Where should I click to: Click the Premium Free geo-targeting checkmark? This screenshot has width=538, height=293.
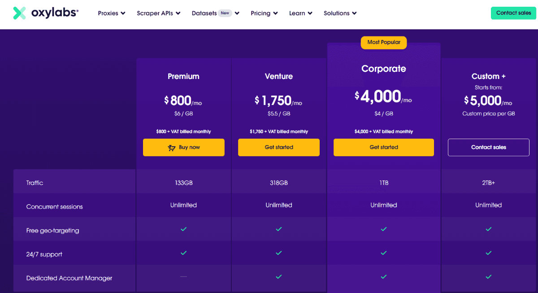[x=183, y=229]
